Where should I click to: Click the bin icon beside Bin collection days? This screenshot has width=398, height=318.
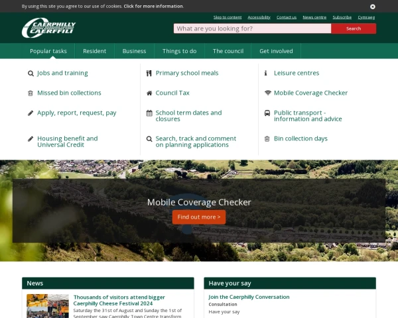(267, 138)
